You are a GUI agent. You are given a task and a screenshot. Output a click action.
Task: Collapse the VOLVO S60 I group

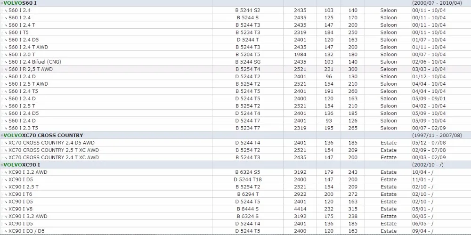[2, 3]
